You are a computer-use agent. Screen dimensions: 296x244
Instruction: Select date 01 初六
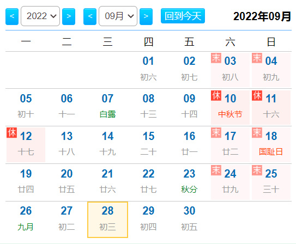coord(148,70)
